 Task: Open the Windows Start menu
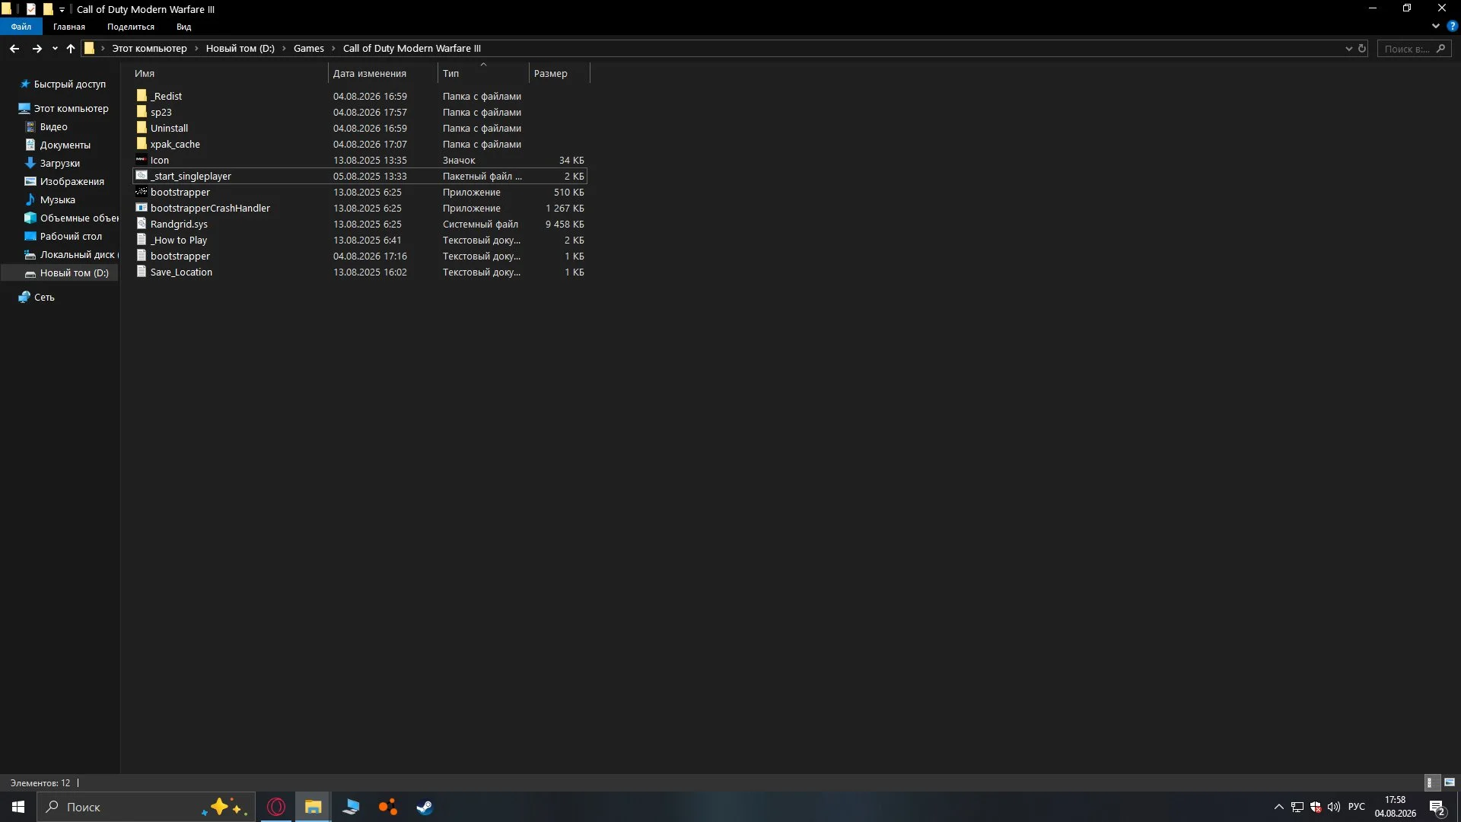(18, 807)
